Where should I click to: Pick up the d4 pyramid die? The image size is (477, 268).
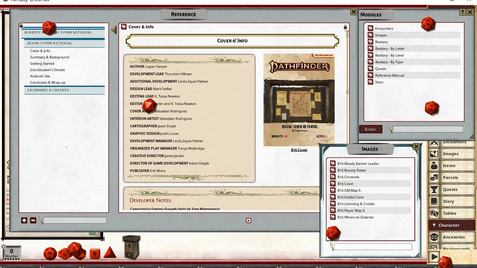[110, 253]
